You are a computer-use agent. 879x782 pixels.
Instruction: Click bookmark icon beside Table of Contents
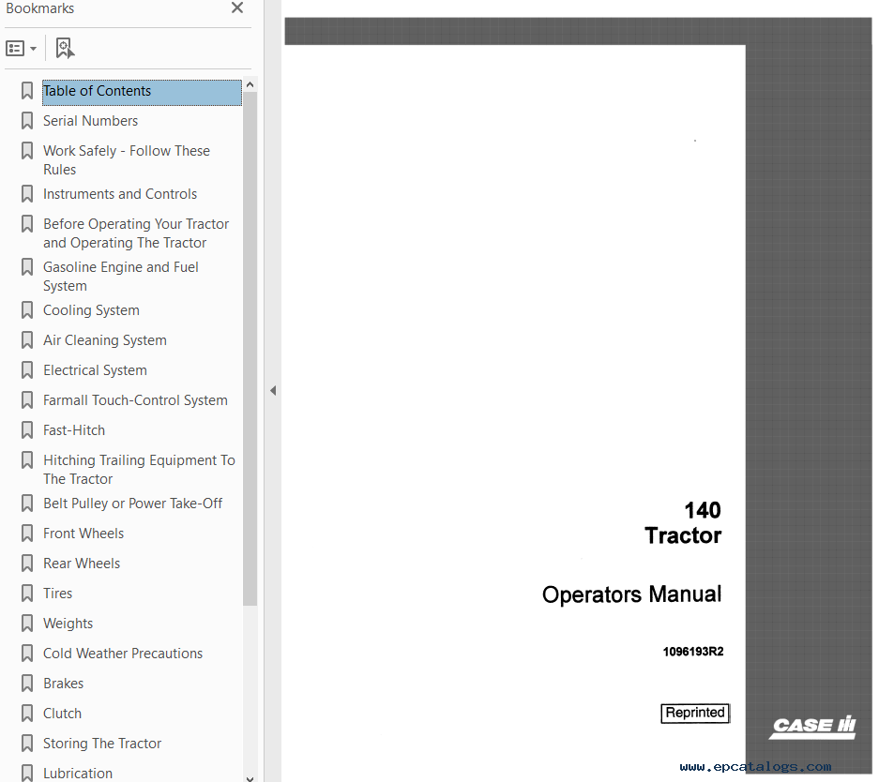tap(27, 91)
